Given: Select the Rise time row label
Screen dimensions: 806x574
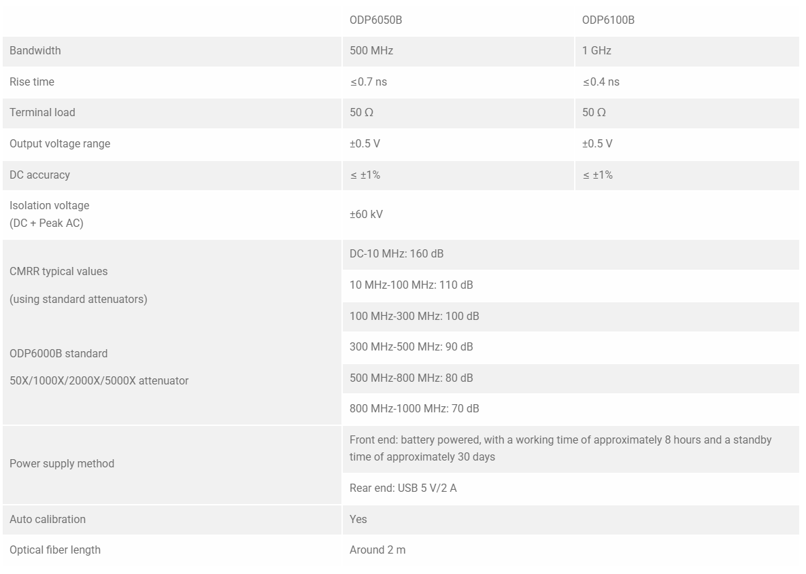Looking at the screenshot, I should pos(32,82).
